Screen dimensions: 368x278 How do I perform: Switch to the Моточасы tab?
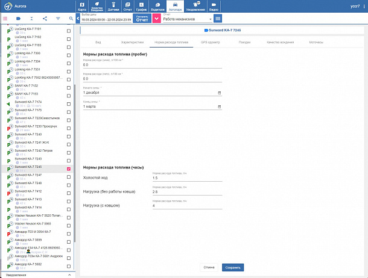(x=316, y=42)
